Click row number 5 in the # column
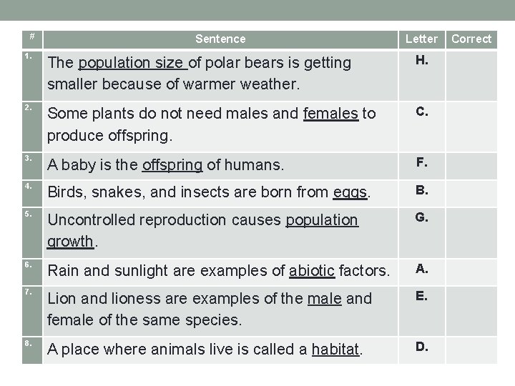The image size is (515, 386). (x=26, y=214)
